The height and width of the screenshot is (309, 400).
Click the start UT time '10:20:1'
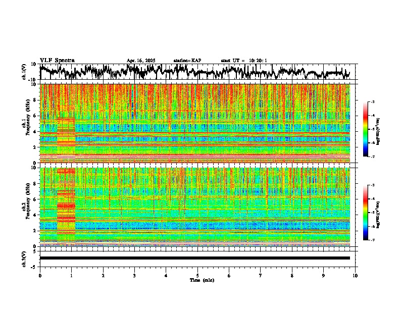[258, 61]
